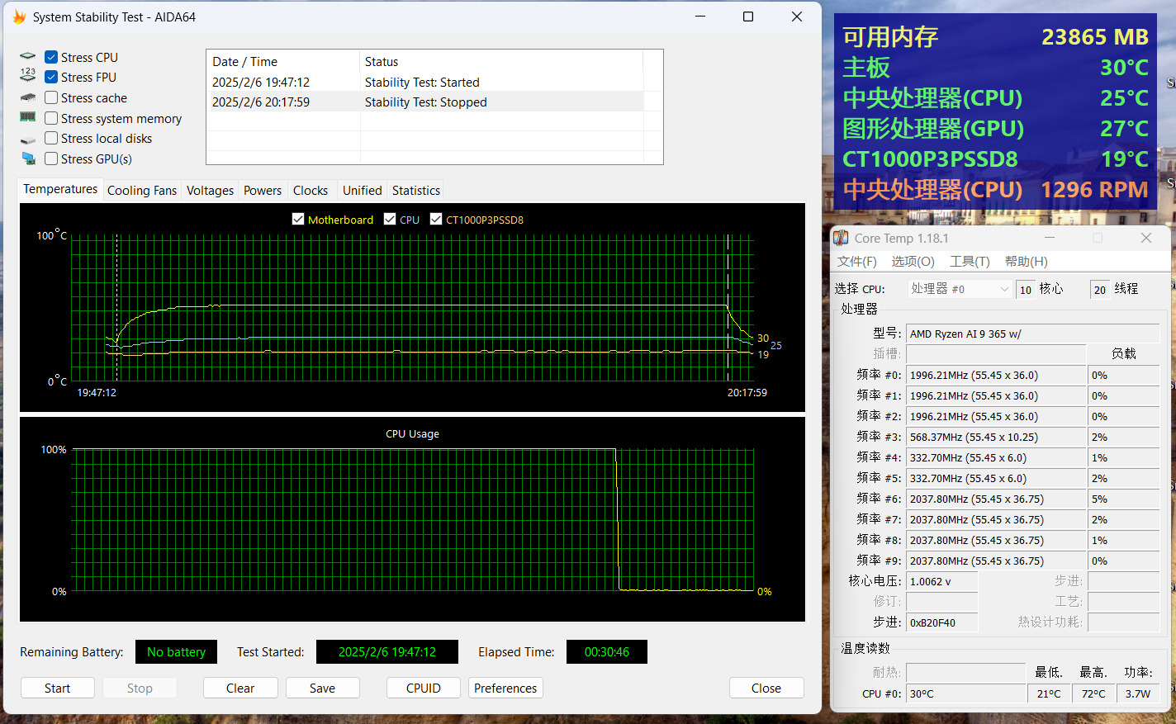Image resolution: width=1176 pixels, height=724 pixels.
Task: Click the Close button at bottom right
Action: click(766, 688)
